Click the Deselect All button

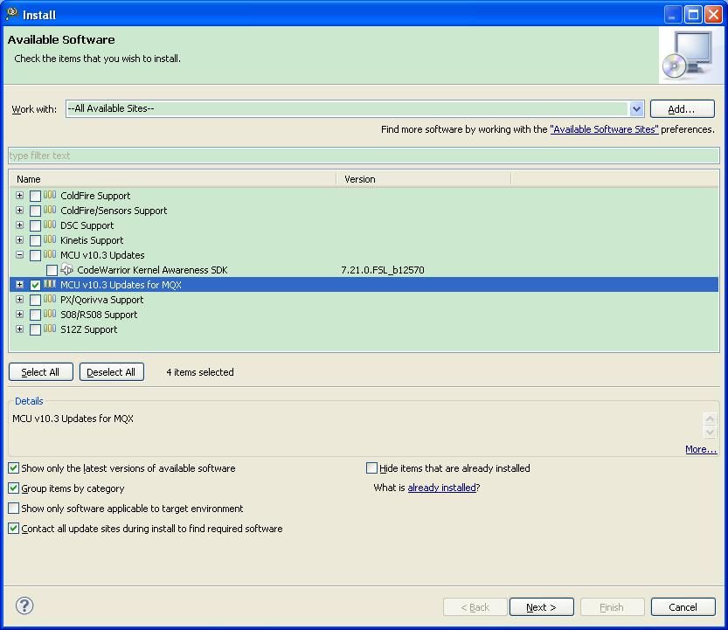(x=112, y=372)
